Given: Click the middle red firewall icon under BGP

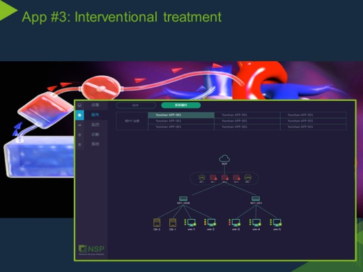Looking at the screenshot, I should click(x=224, y=177).
